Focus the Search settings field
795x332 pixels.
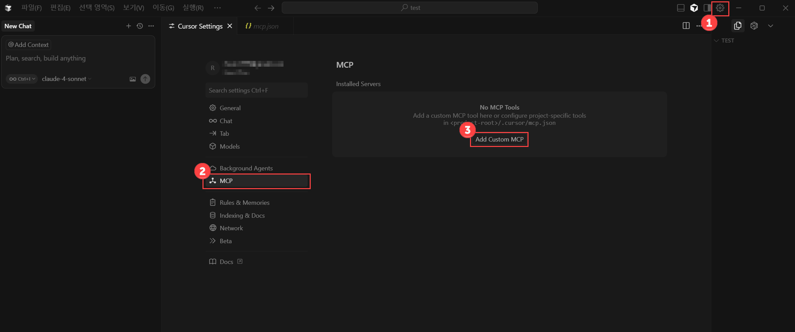point(257,90)
